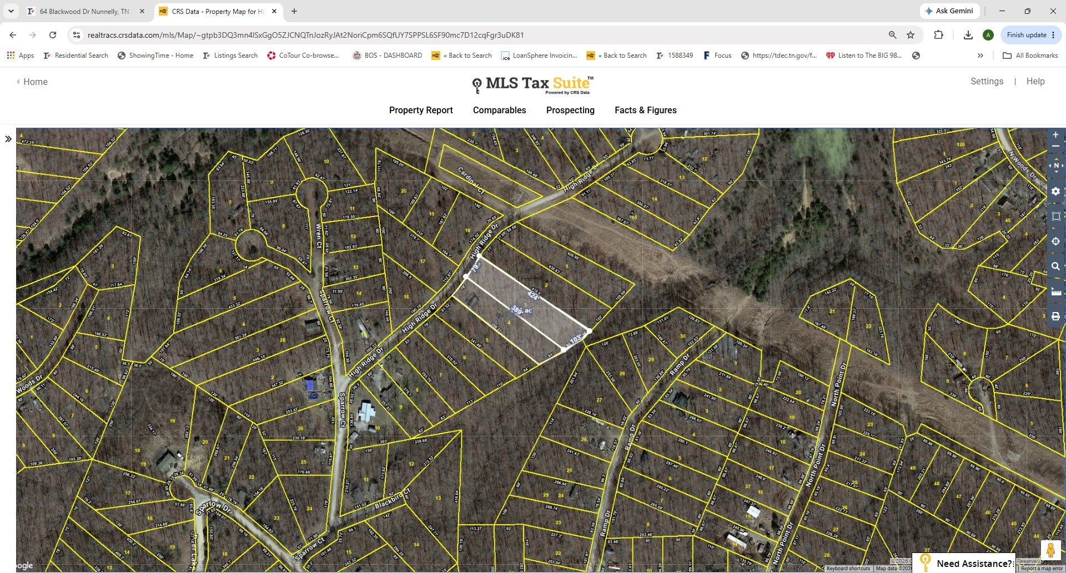Select the measure ruler tool
The width and height of the screenshot is (1066, 573).
click(x=1055, y=291)
